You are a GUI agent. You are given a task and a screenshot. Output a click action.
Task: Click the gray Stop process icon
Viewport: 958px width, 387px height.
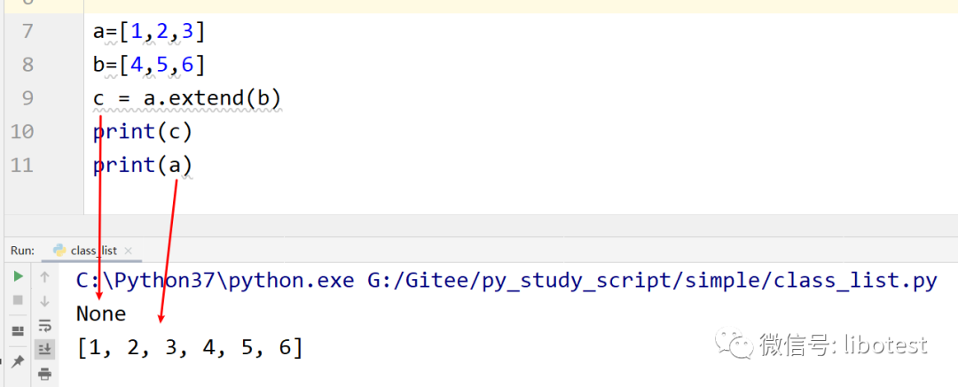(18, 301)
